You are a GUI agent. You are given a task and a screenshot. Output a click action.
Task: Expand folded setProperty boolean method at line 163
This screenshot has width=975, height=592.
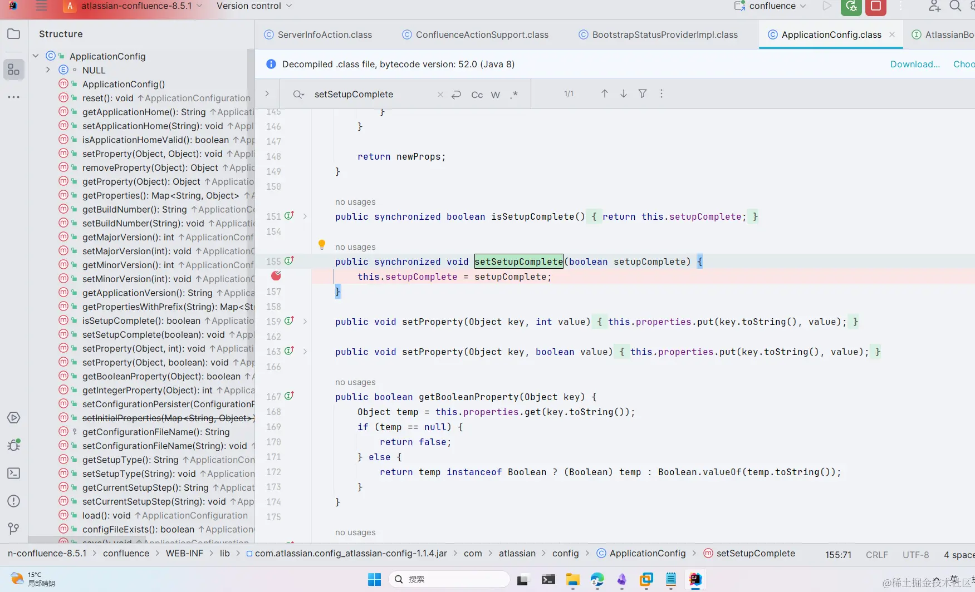pos(305,352)
